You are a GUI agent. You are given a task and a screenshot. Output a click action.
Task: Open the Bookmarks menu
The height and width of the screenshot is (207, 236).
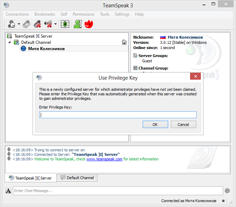45,14
